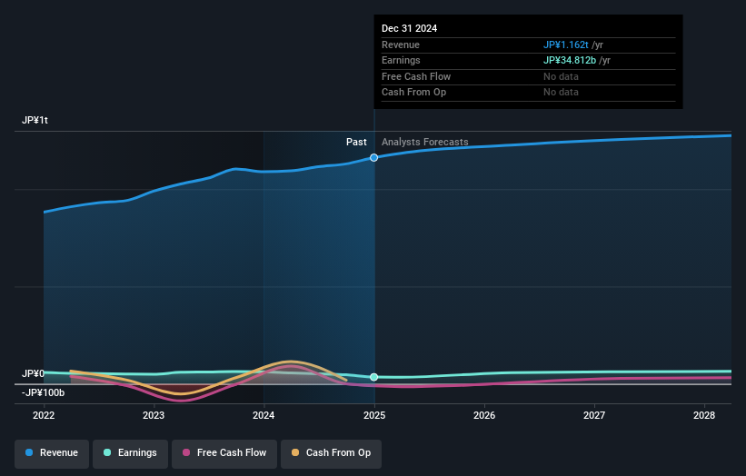Viewport: 746px width, 476px height.
Task: Click the Analysts Forecasts label
Action: 425,143
